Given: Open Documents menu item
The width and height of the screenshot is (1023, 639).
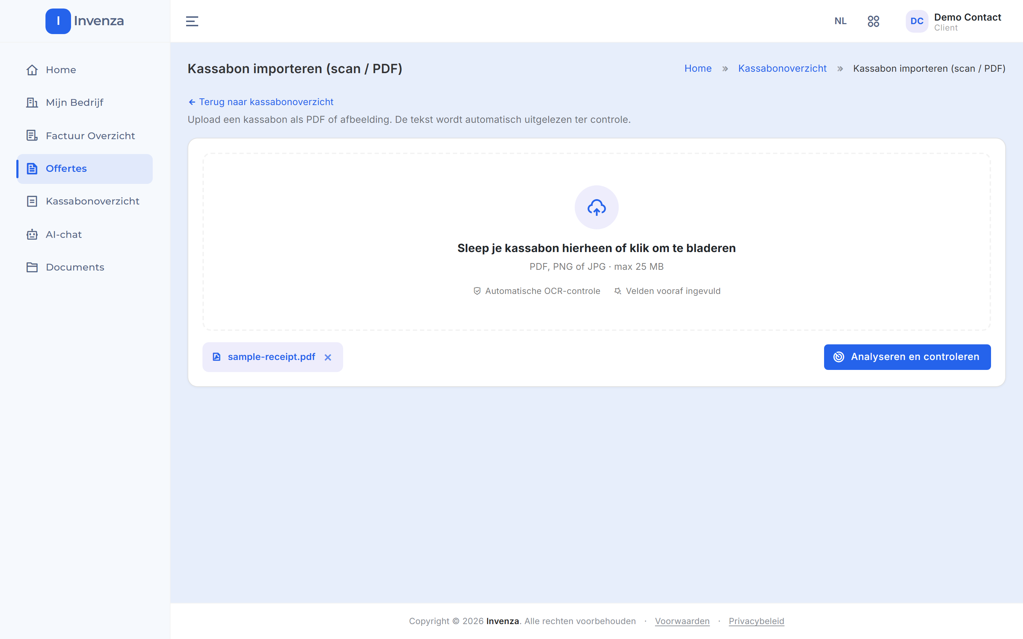Looking at the screenshot, I should tap(85, 267).
